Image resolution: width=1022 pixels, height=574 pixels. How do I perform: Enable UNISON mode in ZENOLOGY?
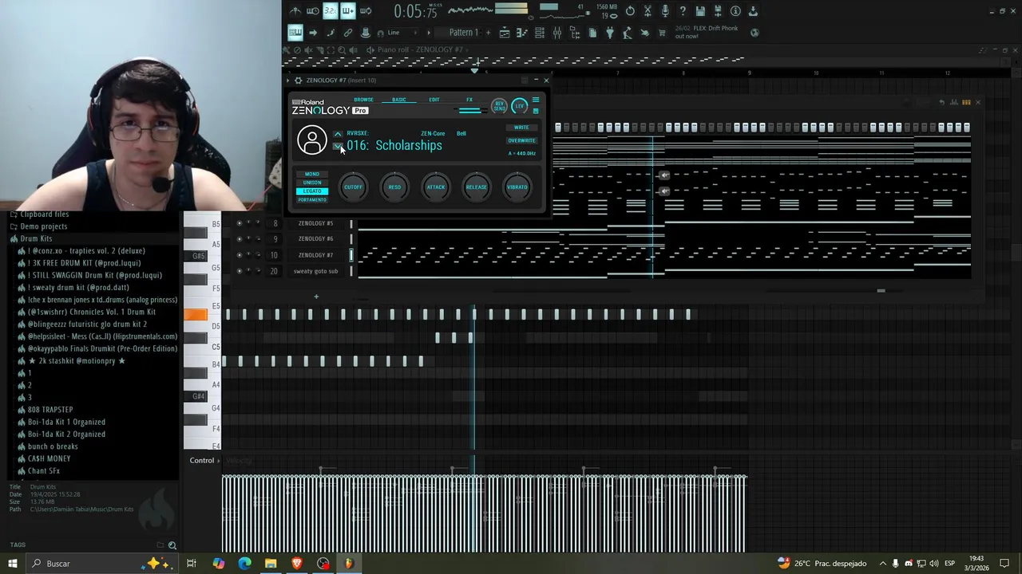click(312, 183)
